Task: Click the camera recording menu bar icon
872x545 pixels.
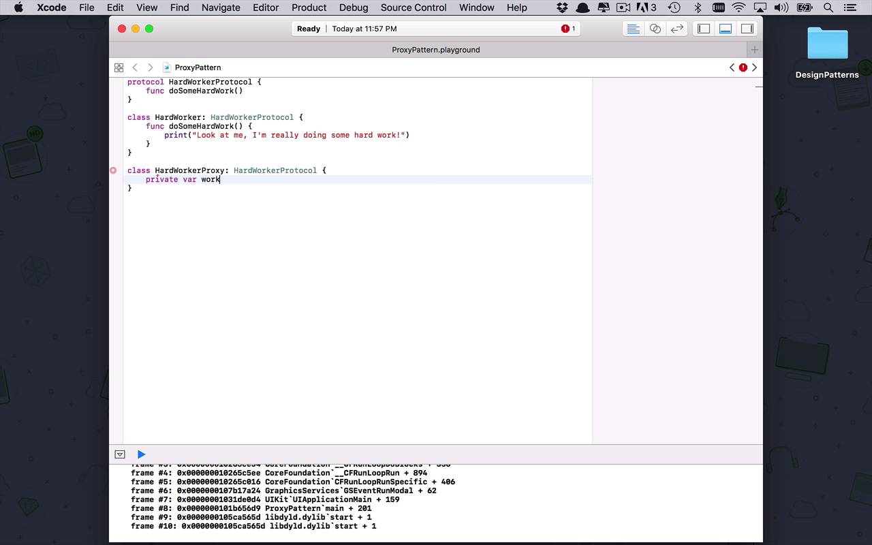Action: [x=623, y=7]
